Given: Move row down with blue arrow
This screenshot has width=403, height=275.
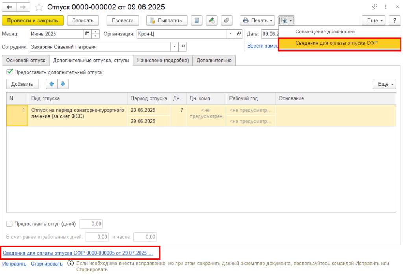Looking at the screenshot, I should click(x=63, y=84).
